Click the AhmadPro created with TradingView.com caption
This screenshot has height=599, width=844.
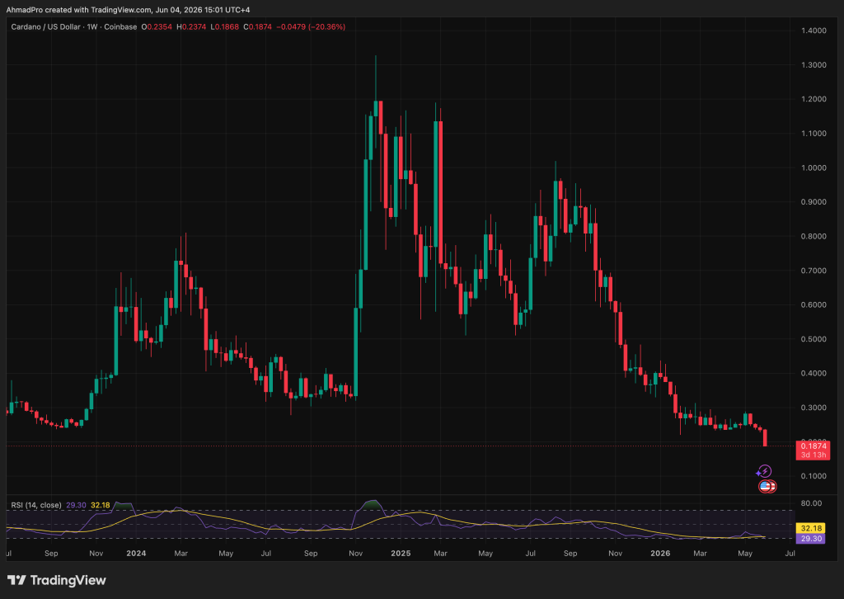click(128, 10)
